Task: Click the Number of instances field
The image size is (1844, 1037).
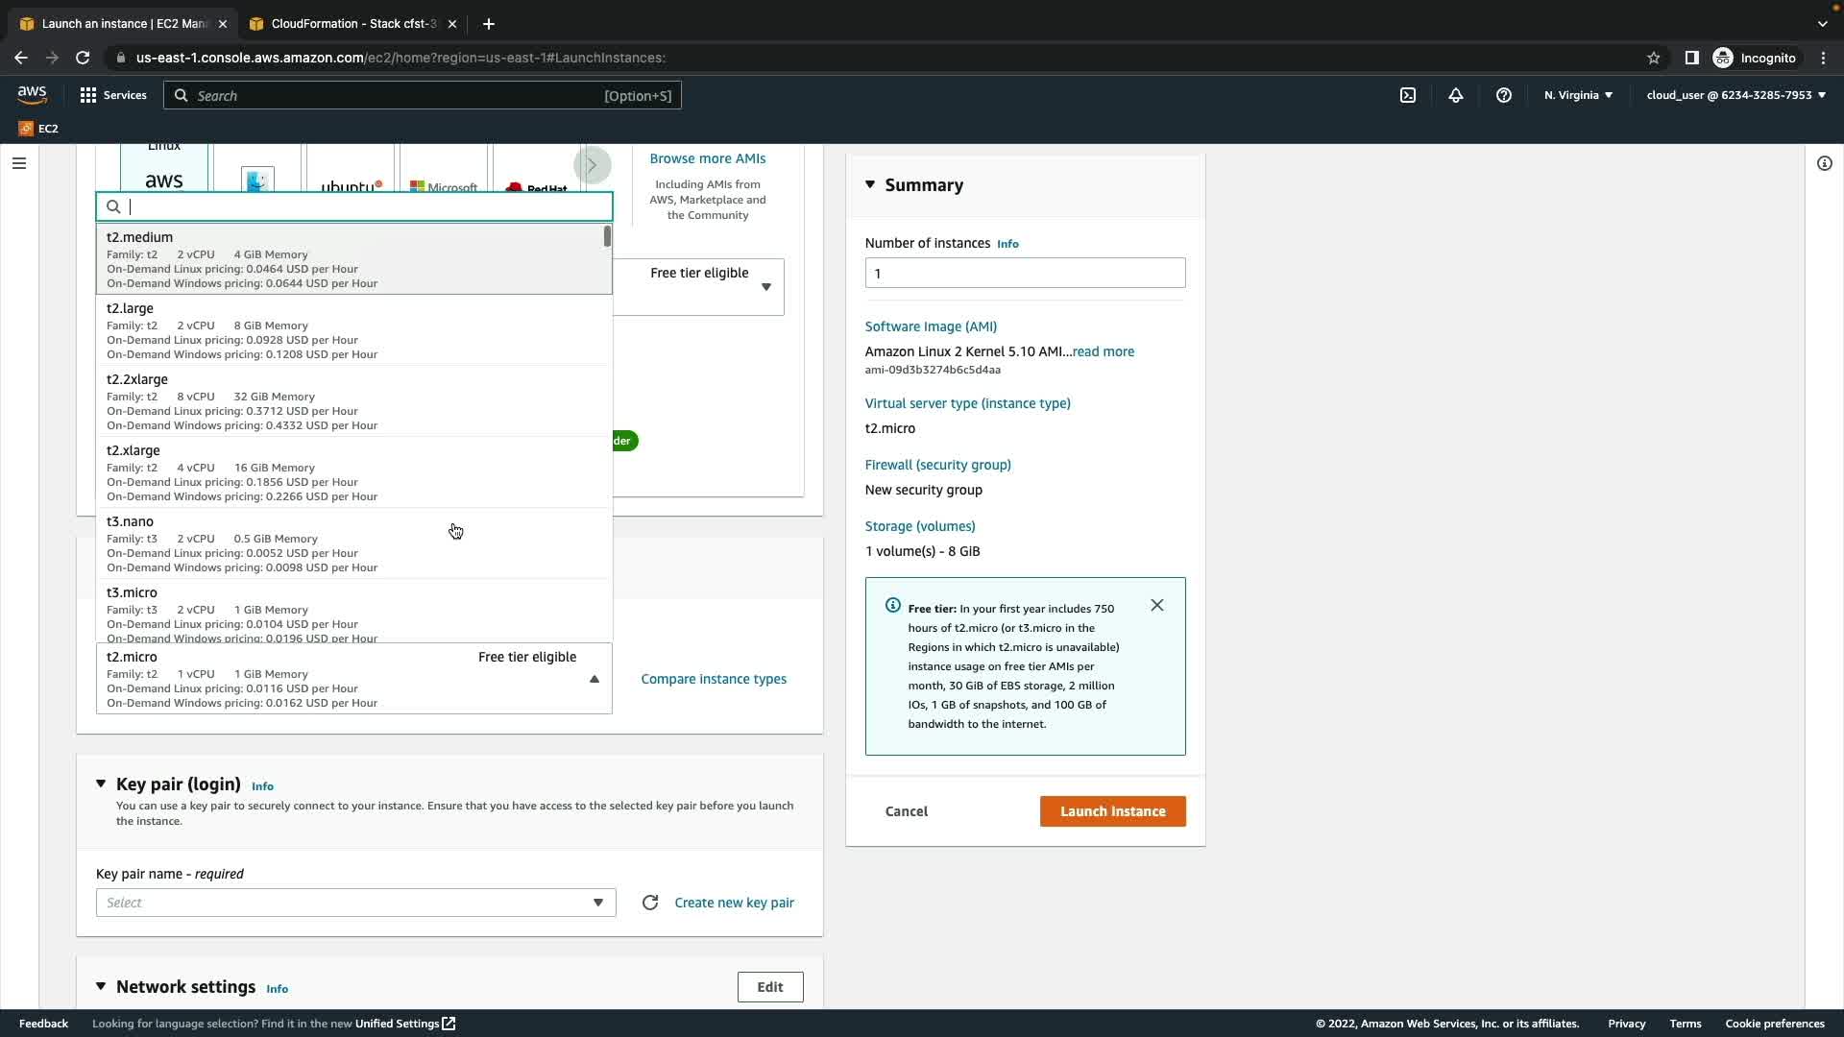Action: tap(1024, 273)
